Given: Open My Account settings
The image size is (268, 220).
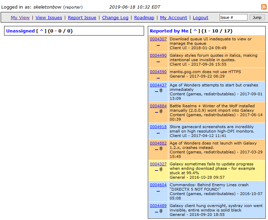Looking at the screenshot, I should tap(173, 18).
